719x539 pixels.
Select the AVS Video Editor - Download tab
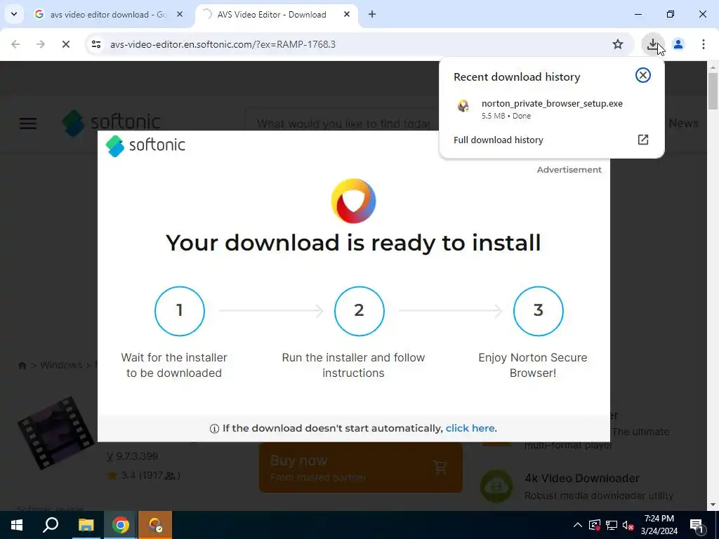tap(272, 14)
